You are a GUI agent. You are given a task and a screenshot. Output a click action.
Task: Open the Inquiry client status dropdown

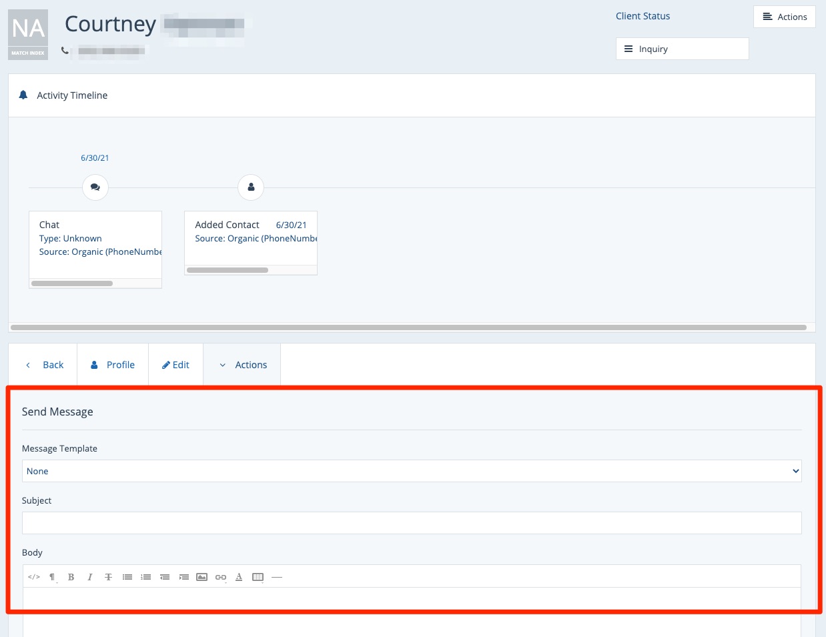[681, 49]
